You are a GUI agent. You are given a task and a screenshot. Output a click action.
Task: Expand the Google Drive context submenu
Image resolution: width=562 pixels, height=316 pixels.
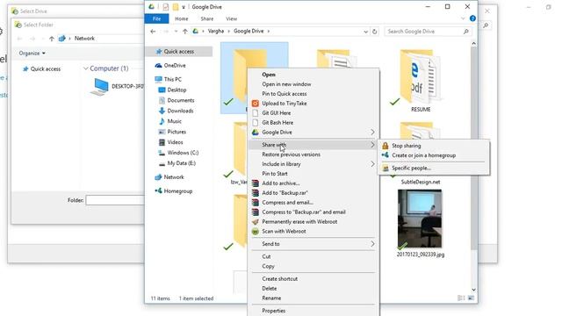(x=313, y=133)
